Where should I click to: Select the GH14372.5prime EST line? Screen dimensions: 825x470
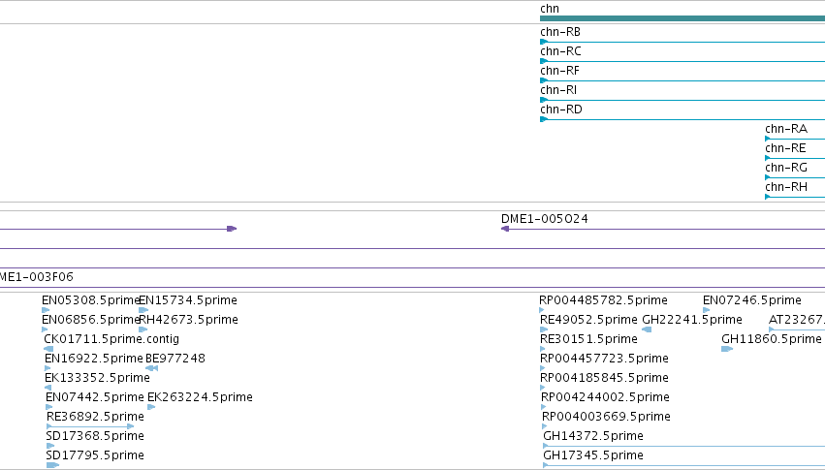point(684,446)
